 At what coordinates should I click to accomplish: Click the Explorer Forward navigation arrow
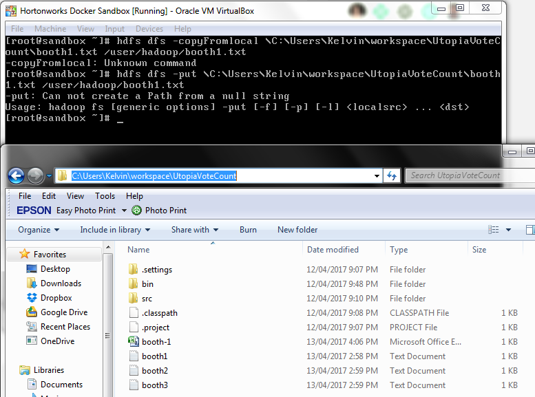click(36, 176)
